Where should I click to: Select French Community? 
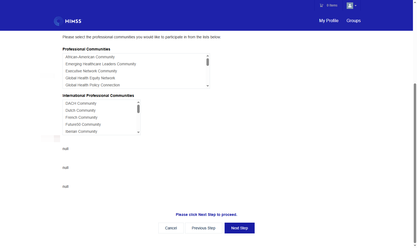100,117
